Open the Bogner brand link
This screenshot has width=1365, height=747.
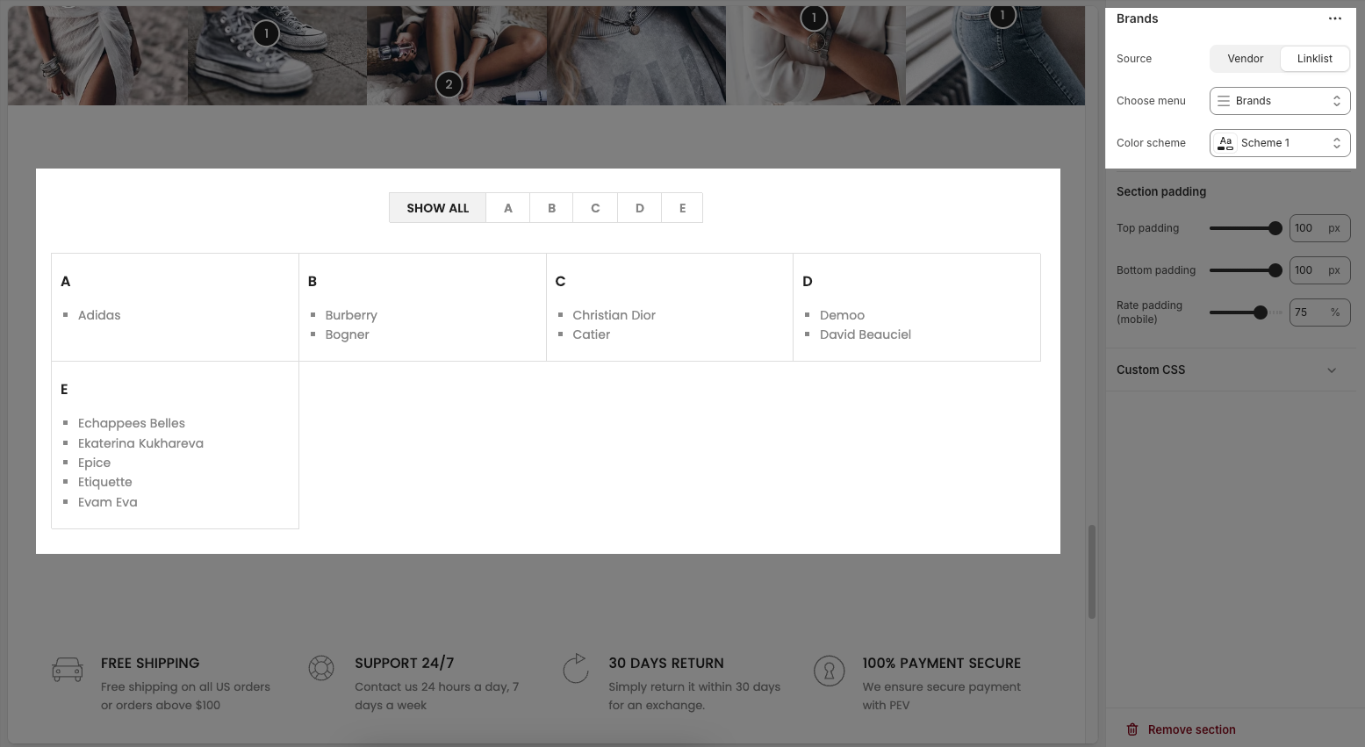point(347,334)
